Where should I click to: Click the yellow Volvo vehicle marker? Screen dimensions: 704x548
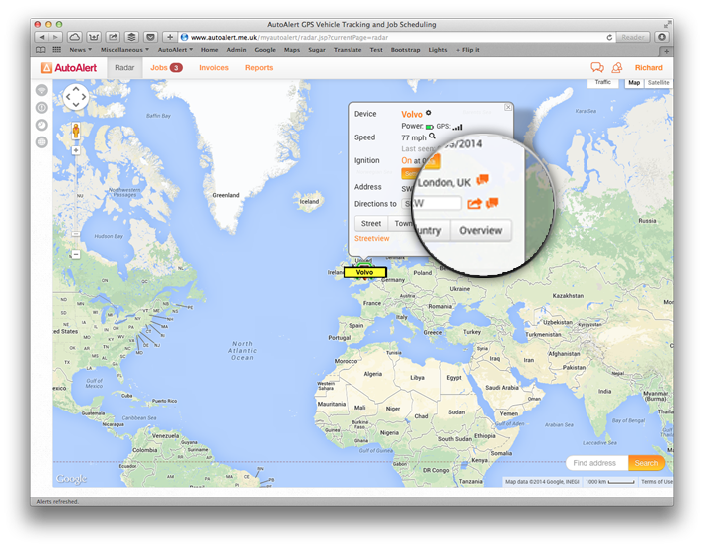click(x=364, y=272)
